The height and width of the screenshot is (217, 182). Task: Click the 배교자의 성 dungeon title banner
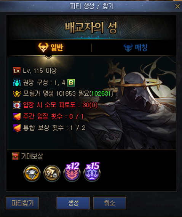91,28
